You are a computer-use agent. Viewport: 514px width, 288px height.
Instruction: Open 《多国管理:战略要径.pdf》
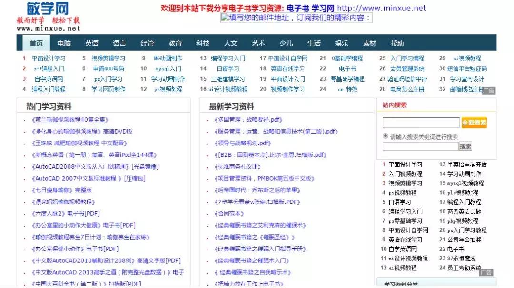[x=248, y=119]
